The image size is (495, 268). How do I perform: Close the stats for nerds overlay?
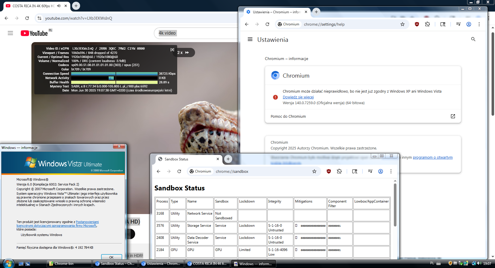tap(172, 50)
